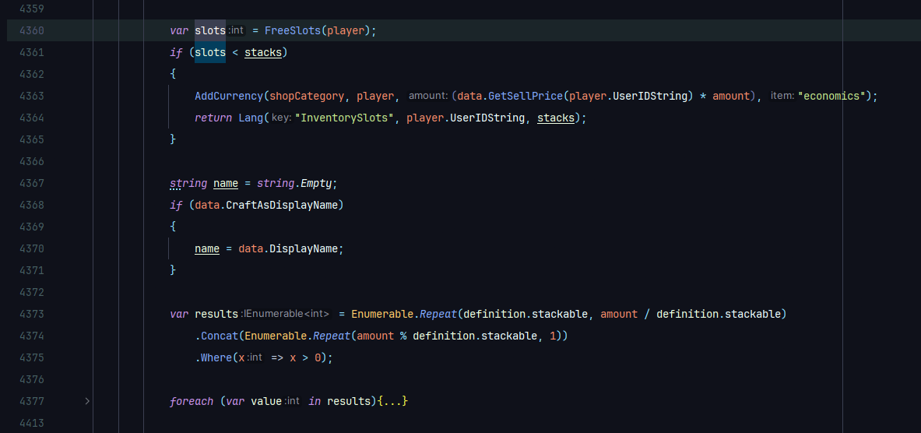
Task: Click the name variable declaration on line 4367
Action: click(x=226, y=183)
